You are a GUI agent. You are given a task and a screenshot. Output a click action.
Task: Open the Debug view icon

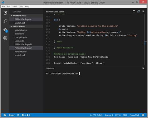[x=5, y=38]
